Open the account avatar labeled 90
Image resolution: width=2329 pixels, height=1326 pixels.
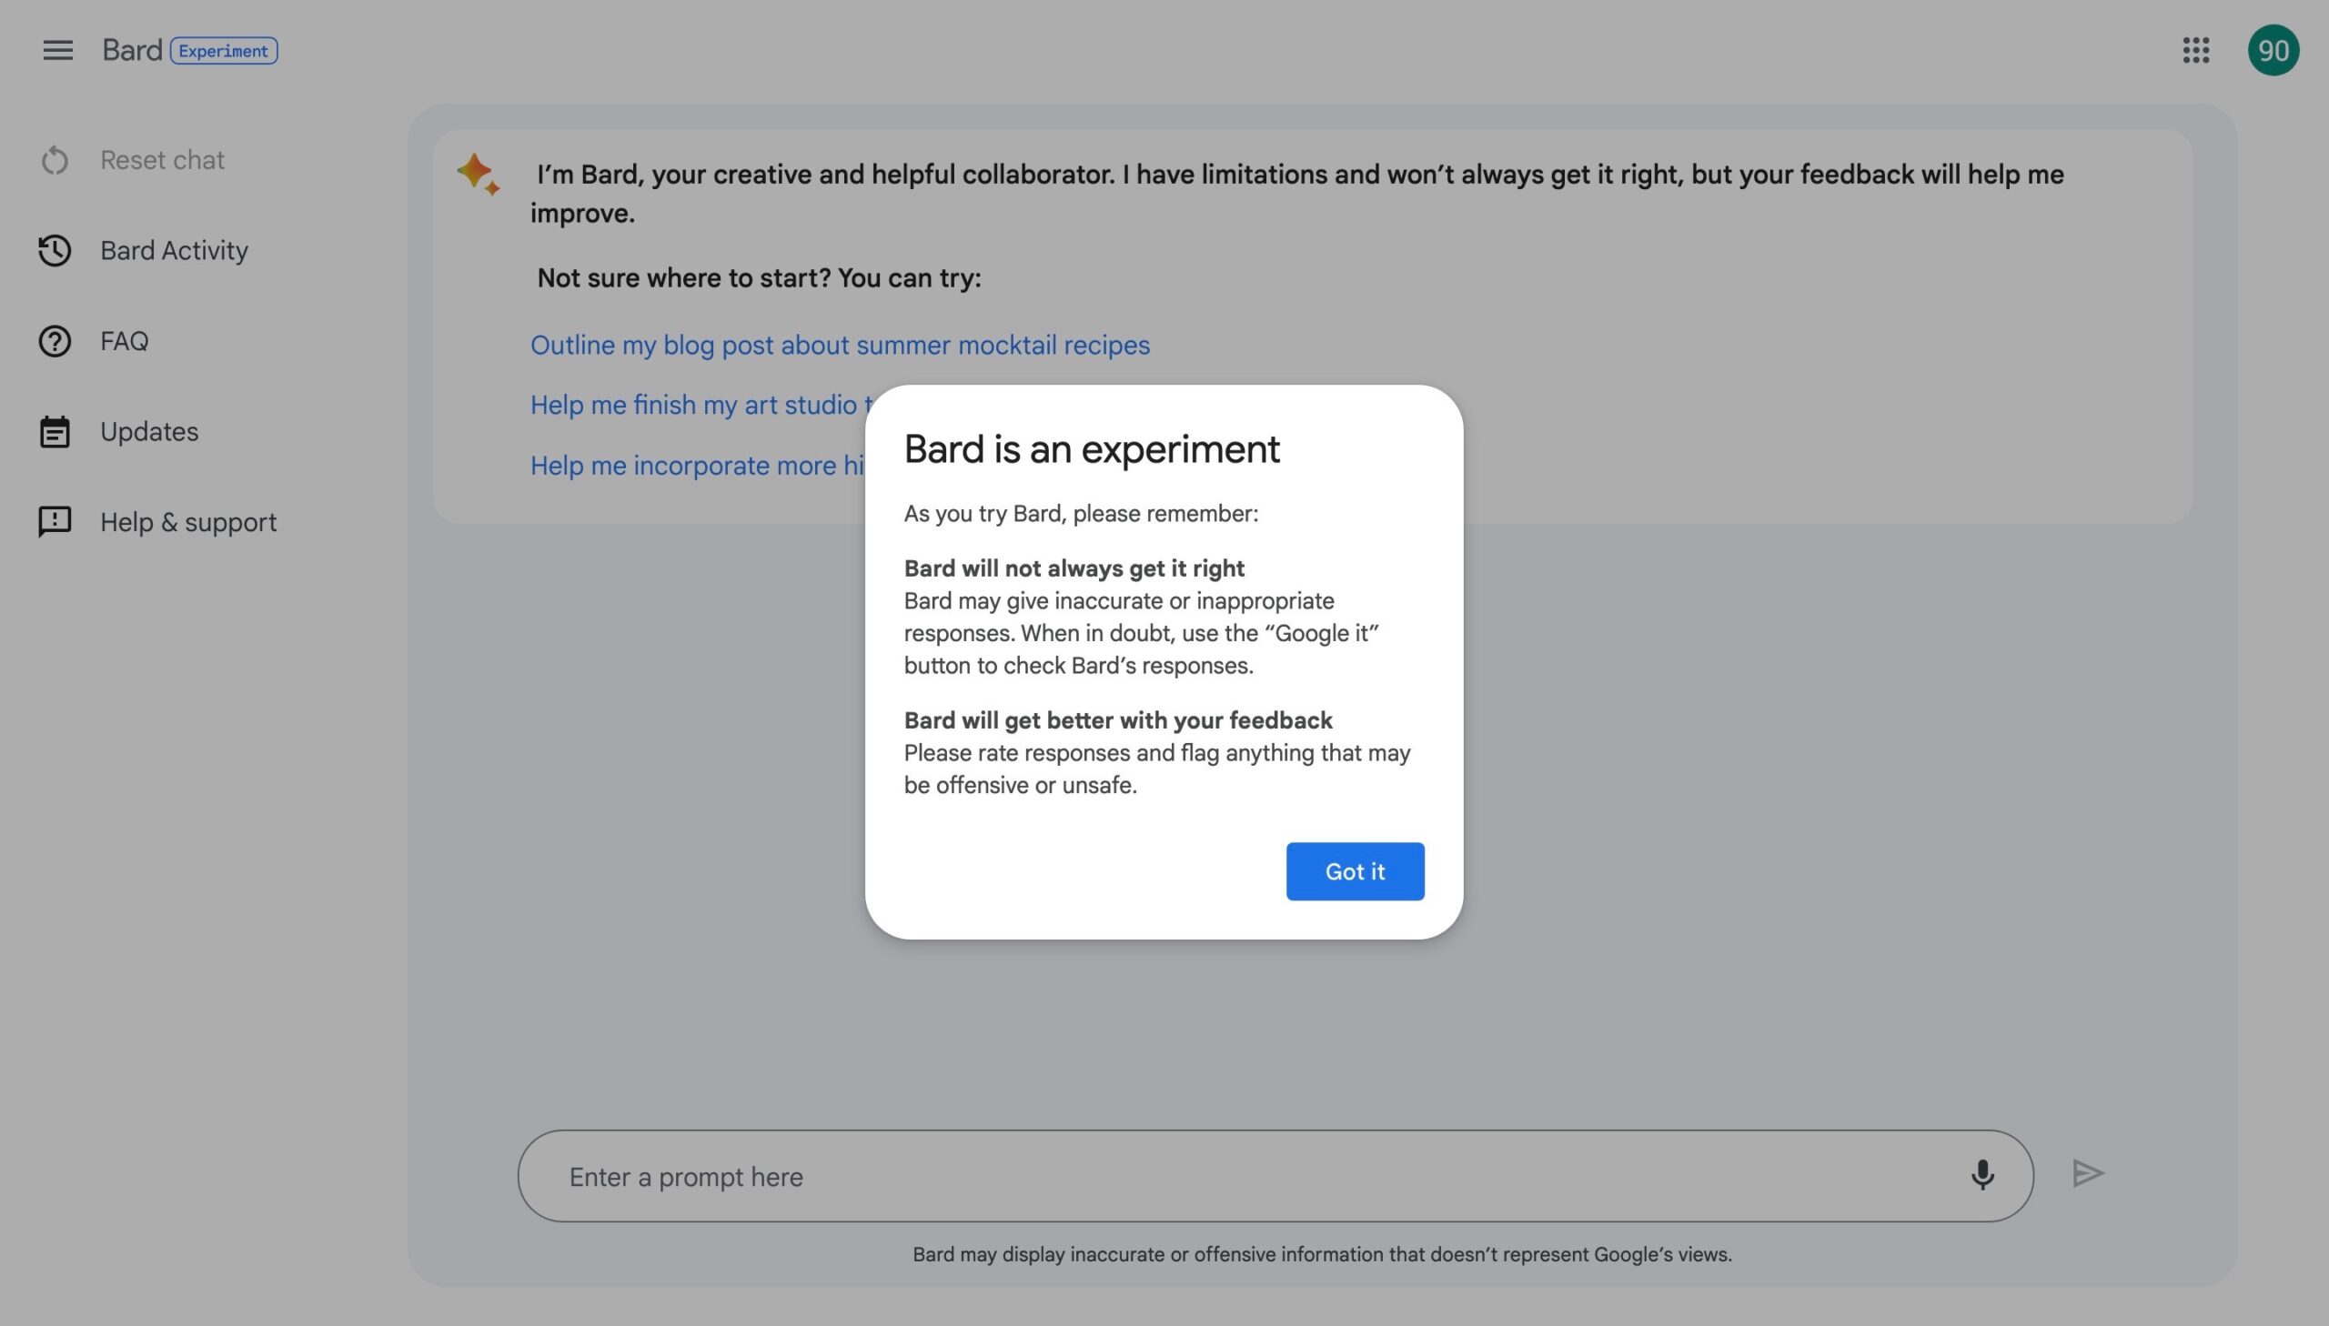pyautogui.click(x=2273, y=50)
